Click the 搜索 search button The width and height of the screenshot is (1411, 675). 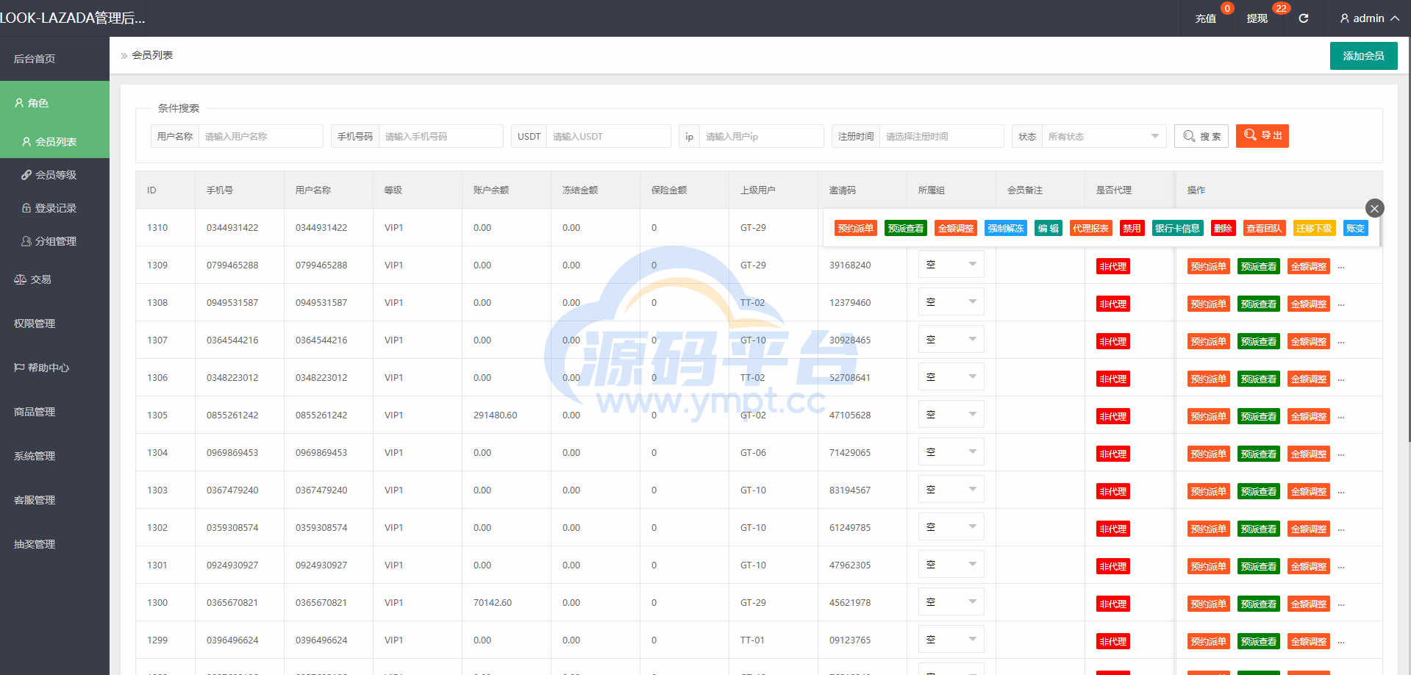(x=1201, y=136)
